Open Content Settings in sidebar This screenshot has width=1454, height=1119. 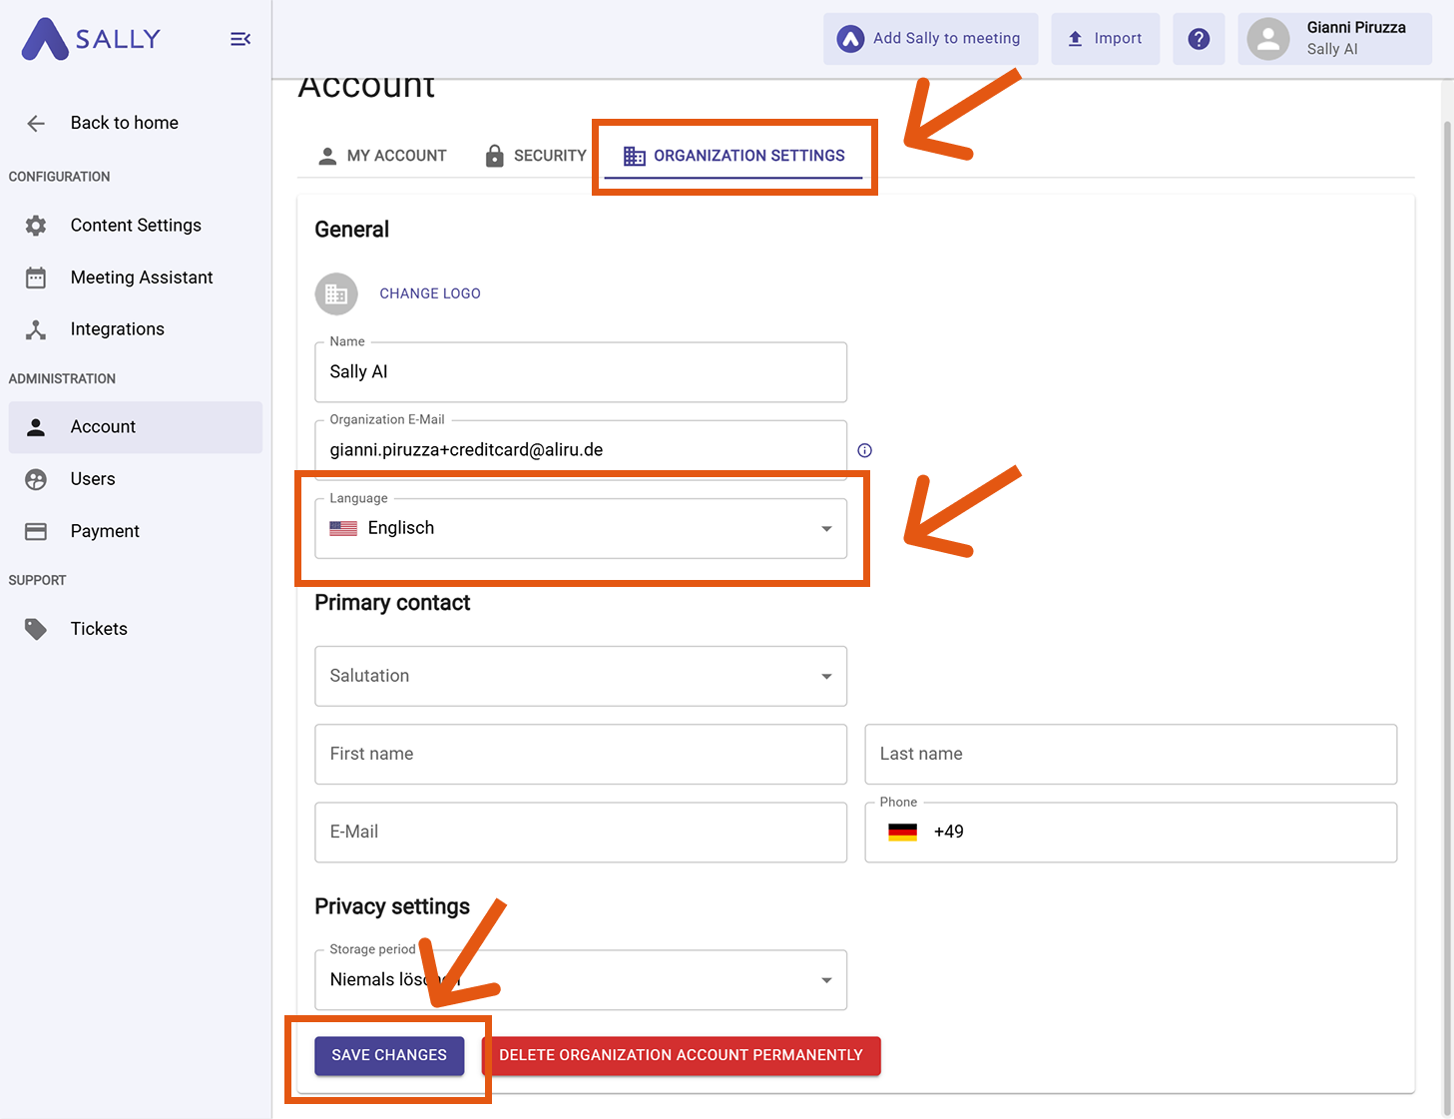[136, 226]
